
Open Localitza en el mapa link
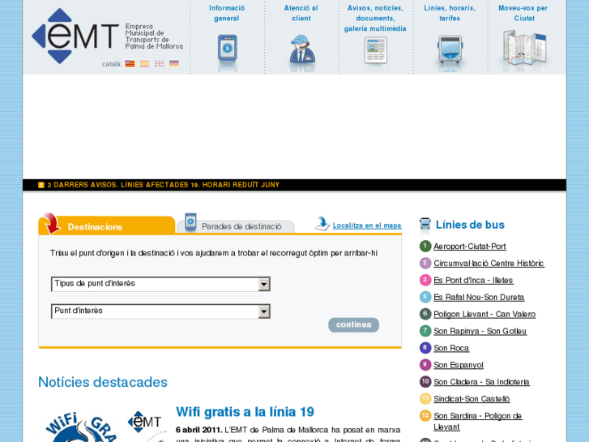(367, 225)
